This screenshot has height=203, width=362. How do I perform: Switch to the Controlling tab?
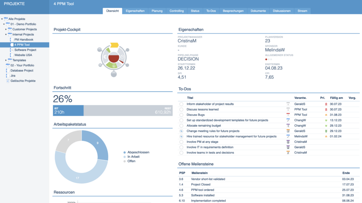(x=177, y=11)
